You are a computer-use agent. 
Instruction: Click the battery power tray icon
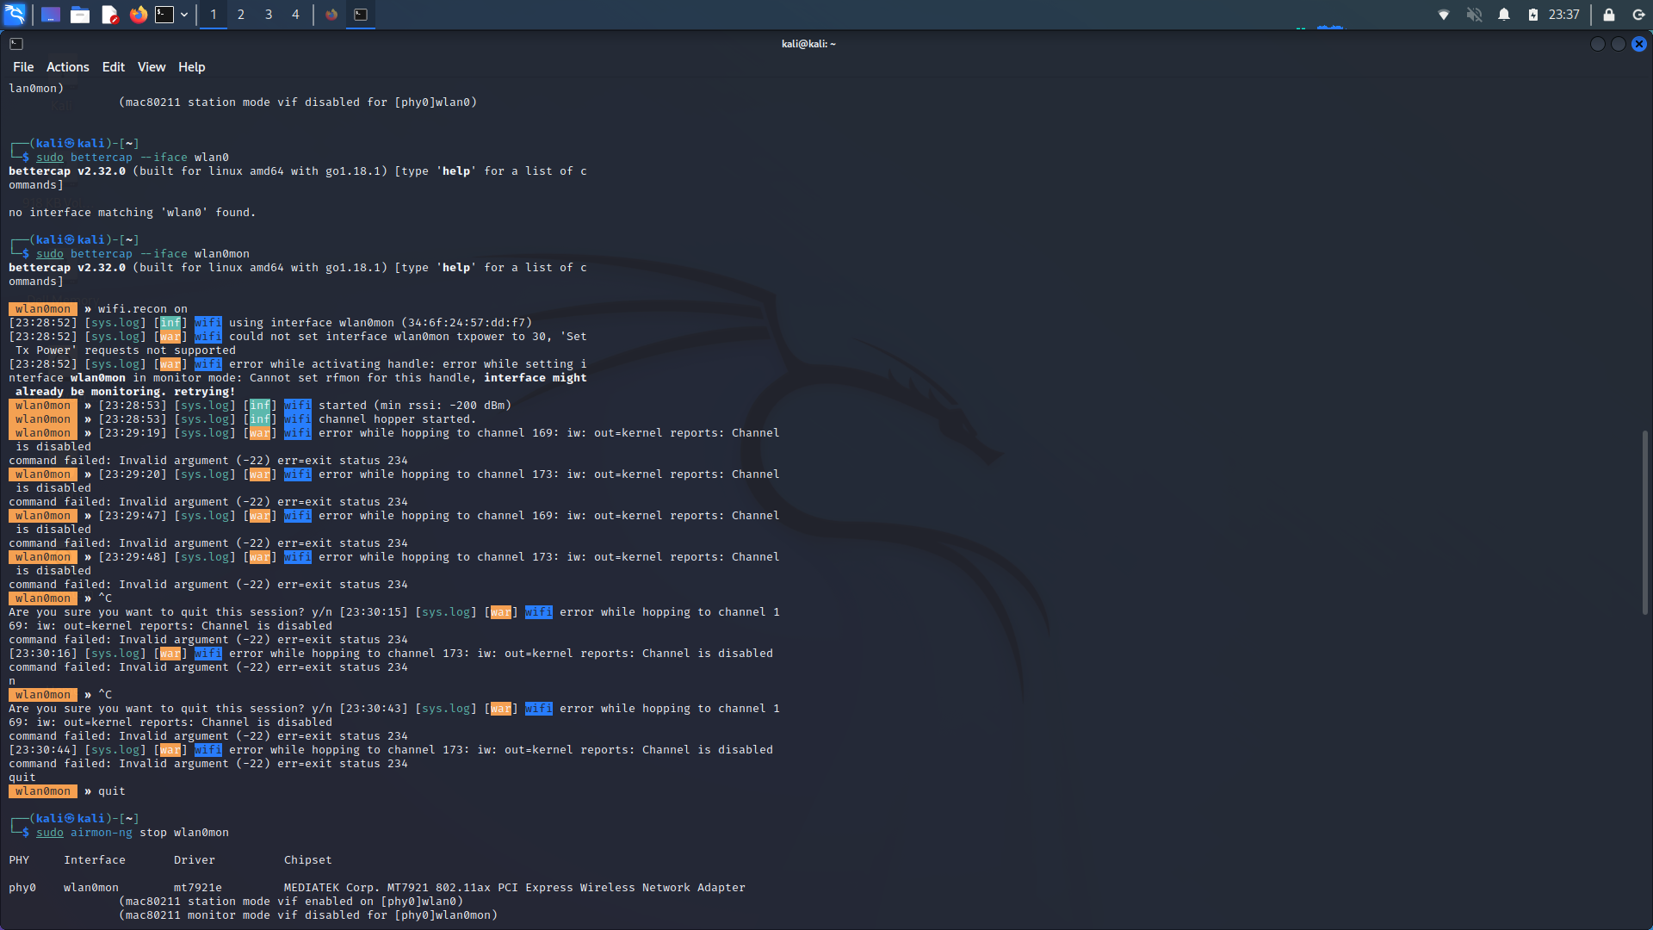pos(1533,15)
